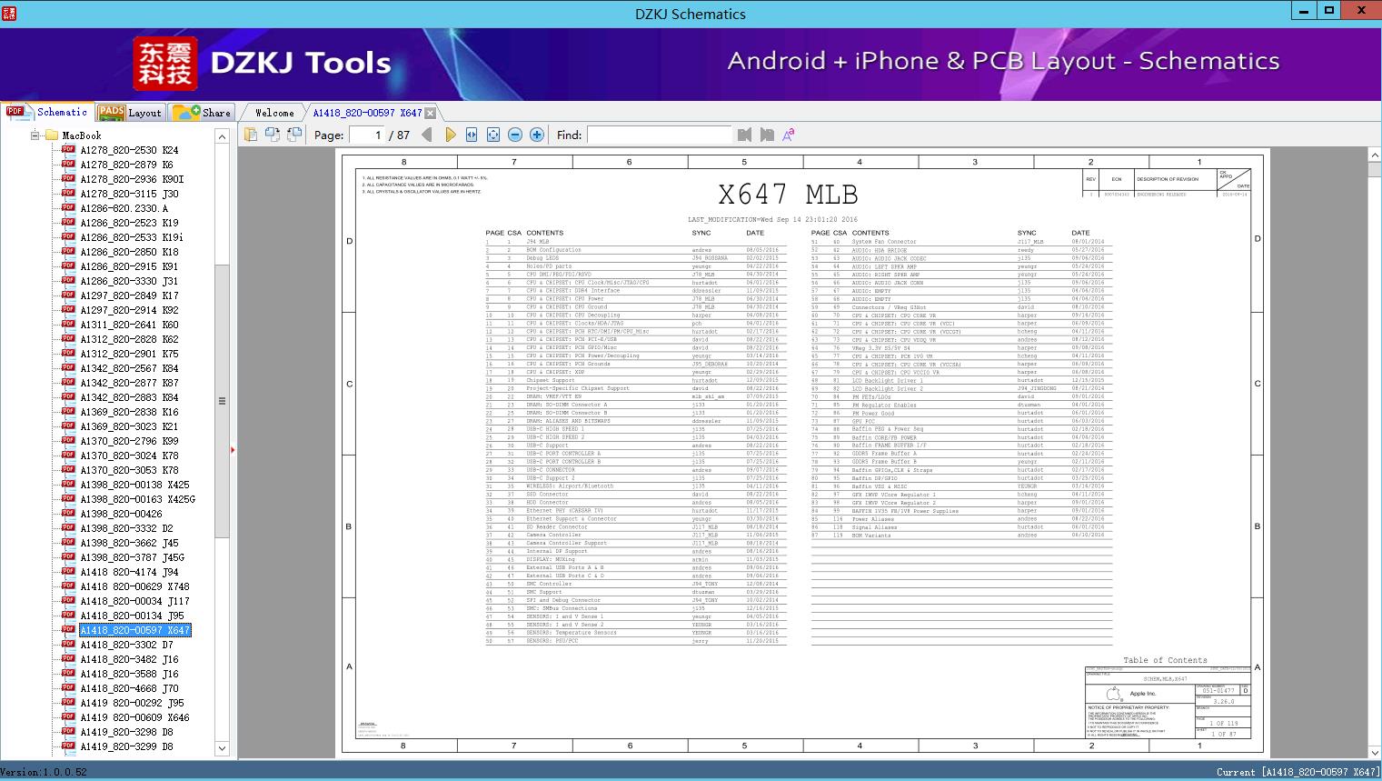This screenshot has height=781, width=1382.
Task: Click the MacBook folder icon
Action: pos(51,135)
